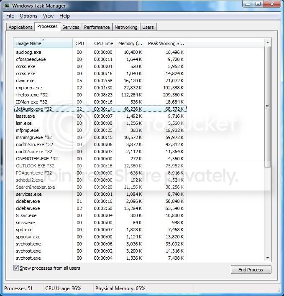This screenshot has height=296, width=284.
Task: Click svchost.exe using 5,036 K memory
Action: (x=100, y=244)
